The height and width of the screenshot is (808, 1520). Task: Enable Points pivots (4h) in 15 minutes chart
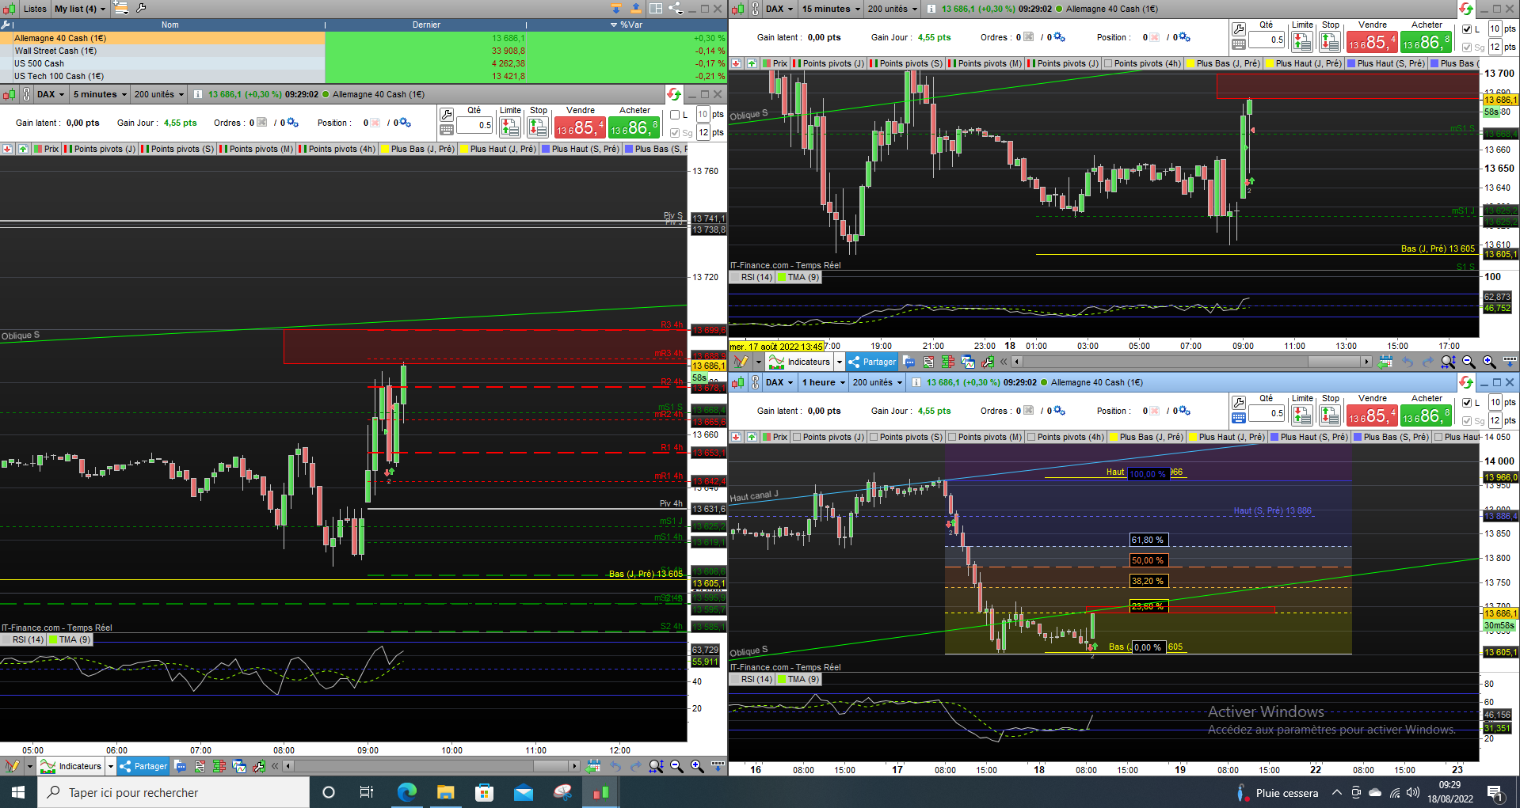click(x=1108, y=63)
